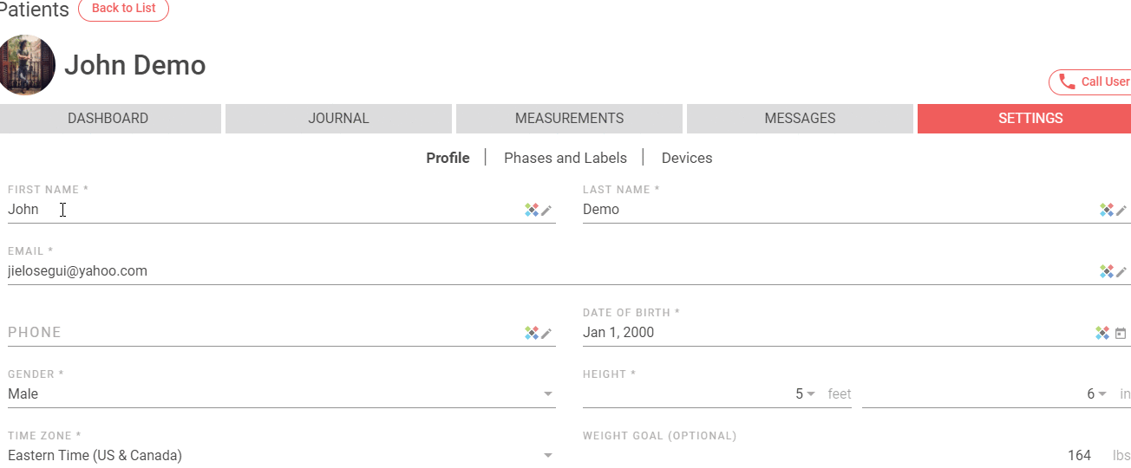Open the Date of Birth calendar icon
The image size is (1131, 468).
pos(1121,333)
